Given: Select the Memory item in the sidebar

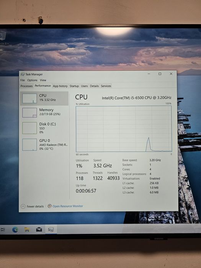Looking at the screenshot, I should 44,113.
